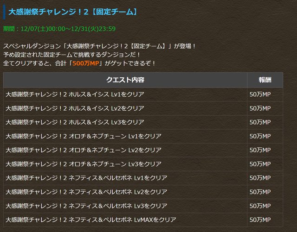Click the orange 500万MP highlighted text

point(86,63)
